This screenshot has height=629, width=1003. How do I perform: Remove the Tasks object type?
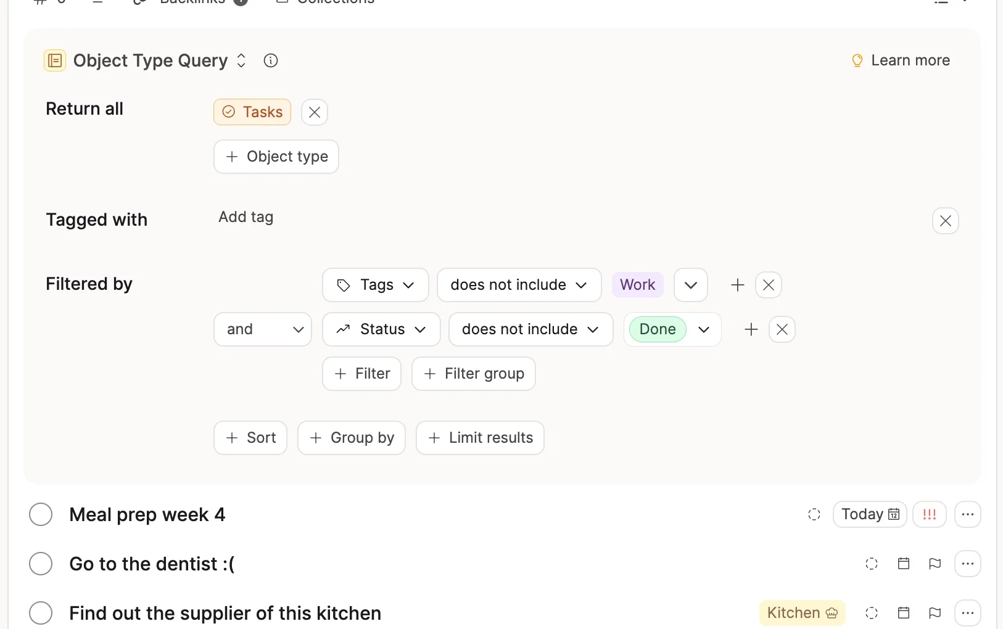(315, 112)
